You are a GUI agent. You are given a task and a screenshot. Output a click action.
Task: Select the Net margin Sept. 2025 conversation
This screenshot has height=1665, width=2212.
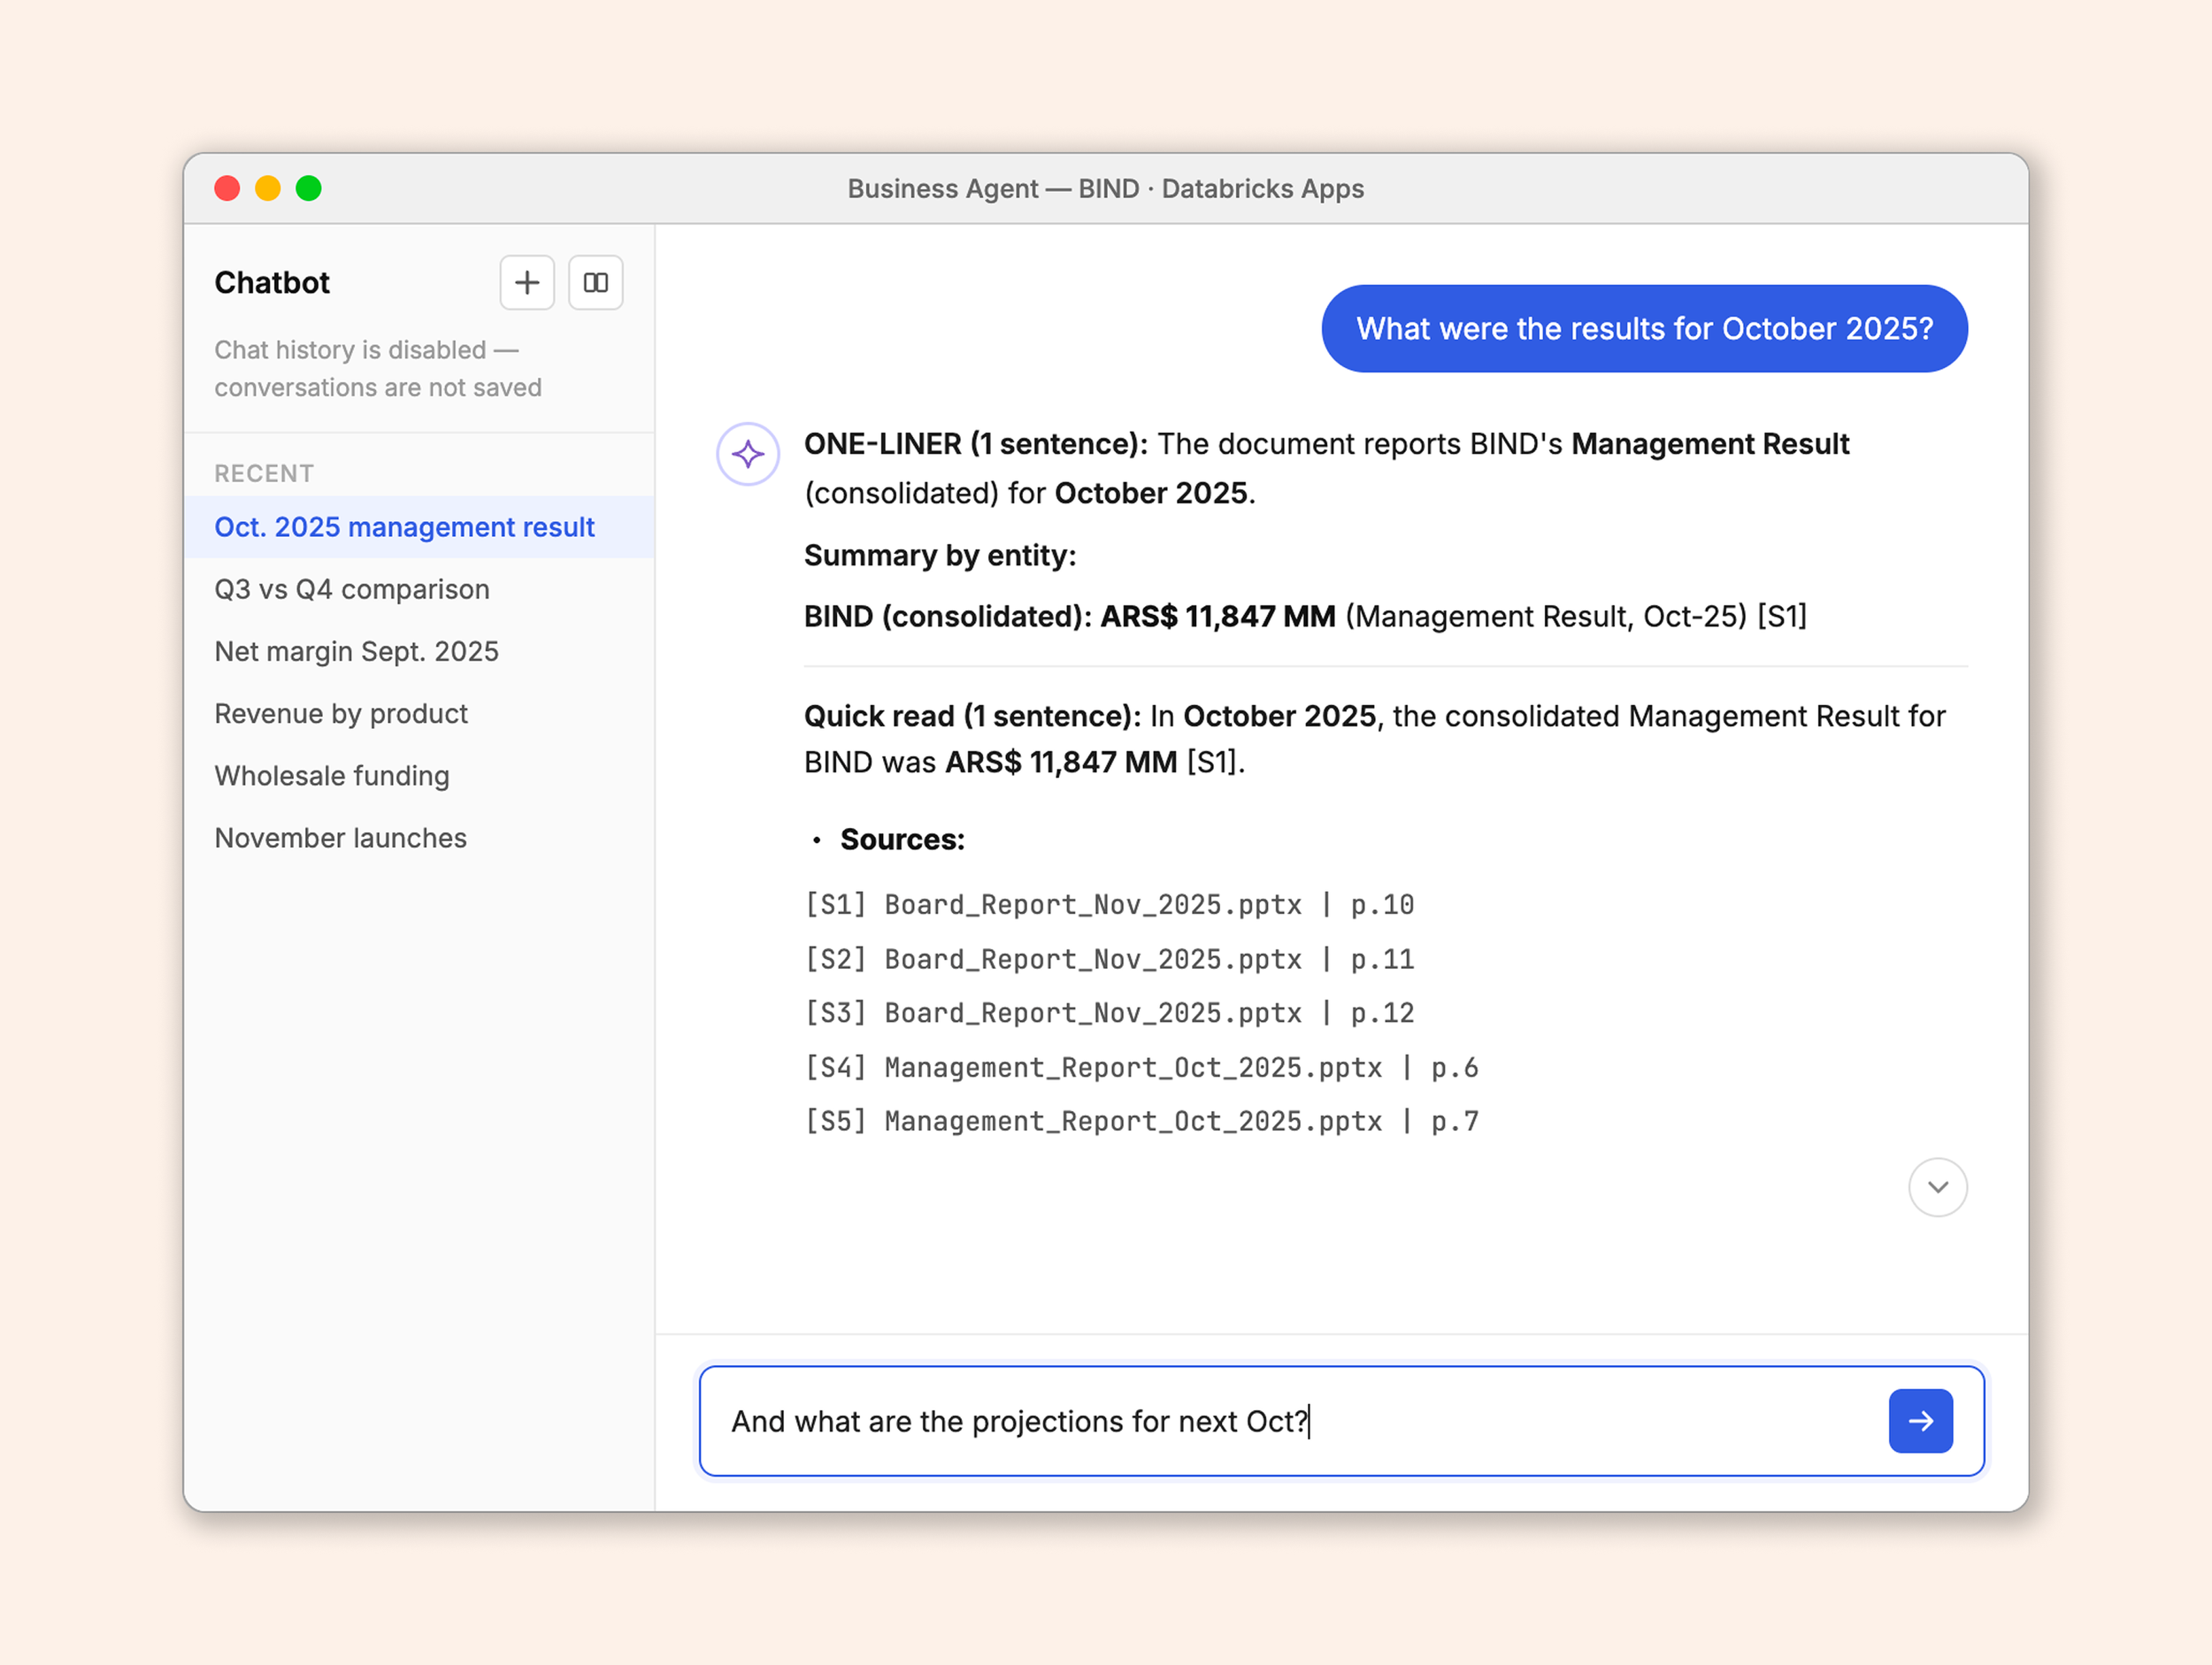click(x=356, y=651)
